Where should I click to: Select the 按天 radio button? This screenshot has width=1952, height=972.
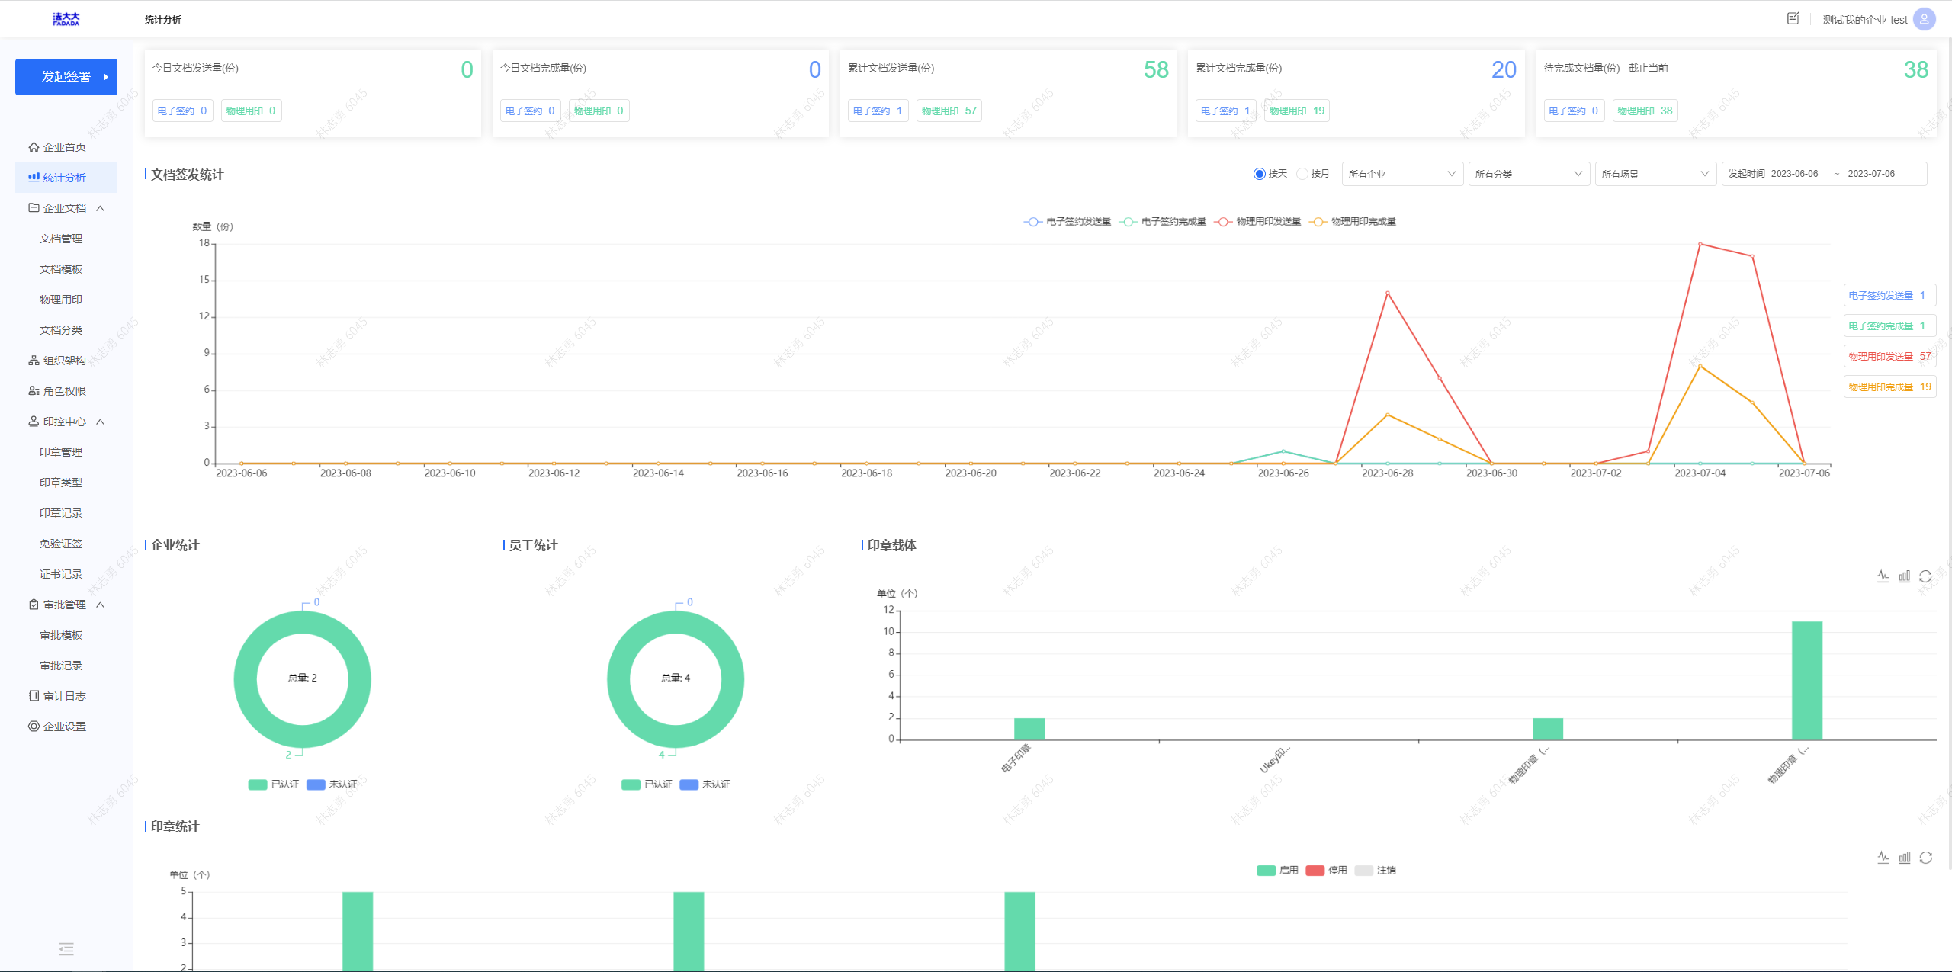[1260, 174]
